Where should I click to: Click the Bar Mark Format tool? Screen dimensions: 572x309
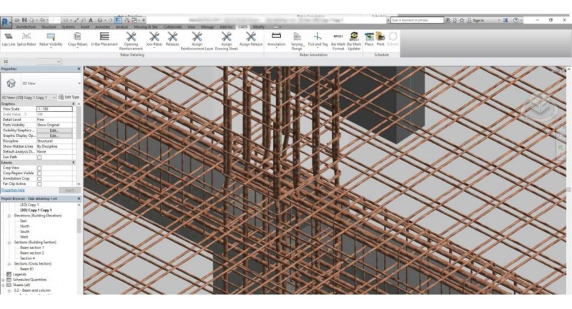point(338,41)
